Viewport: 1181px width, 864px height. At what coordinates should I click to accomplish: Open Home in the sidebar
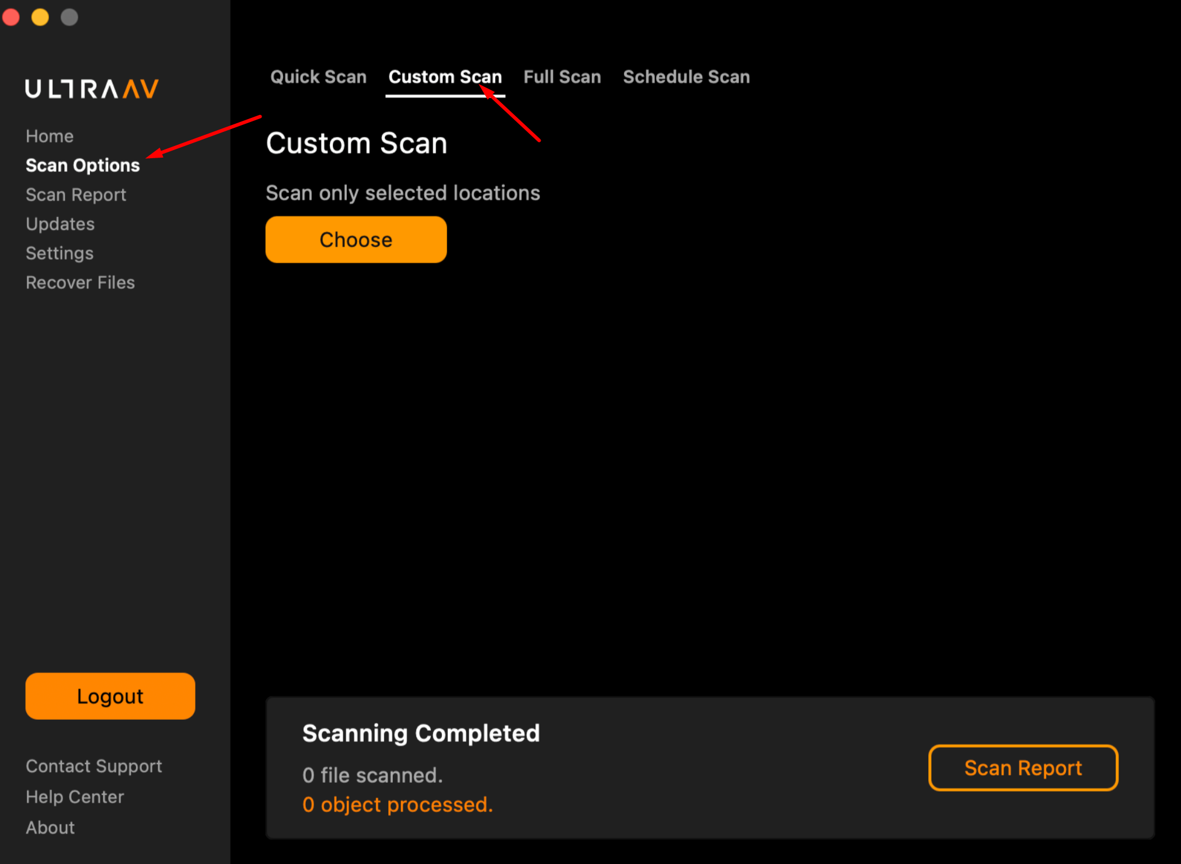(x=50, y=136)
